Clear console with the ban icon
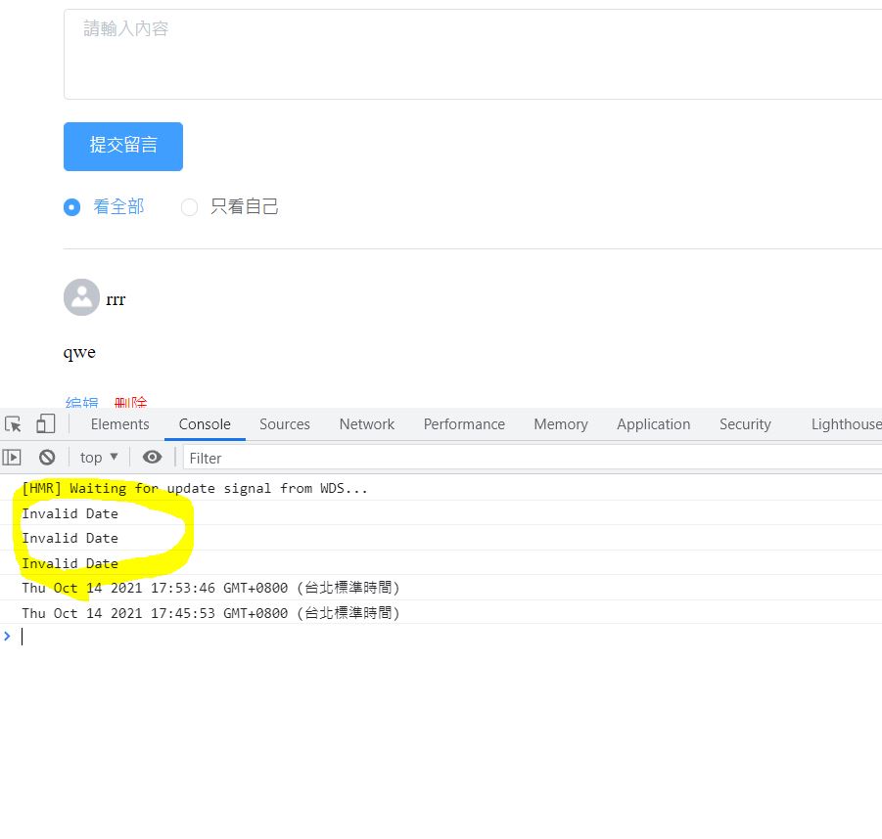This screenshot has width=882, height=839. (47, 458)
